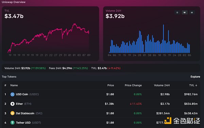Click the TVL line chart peak
Screen dimensions: 204x128
coord(75,24)
